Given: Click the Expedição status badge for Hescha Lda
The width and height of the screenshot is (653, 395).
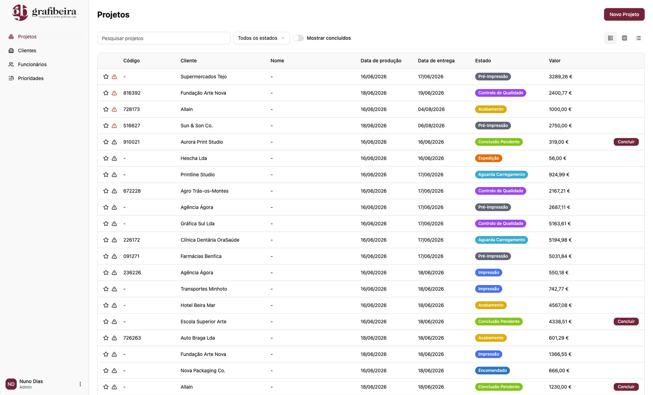Looking at the screenshot, I should click(x=488, y=158).
